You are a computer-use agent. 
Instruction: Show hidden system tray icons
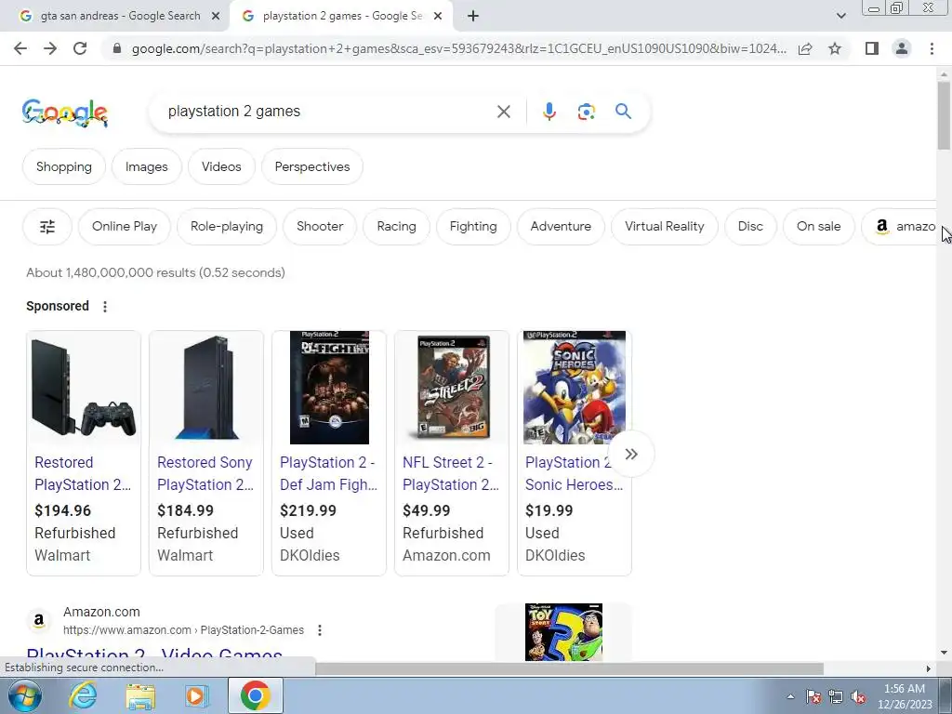click(790, 697)
